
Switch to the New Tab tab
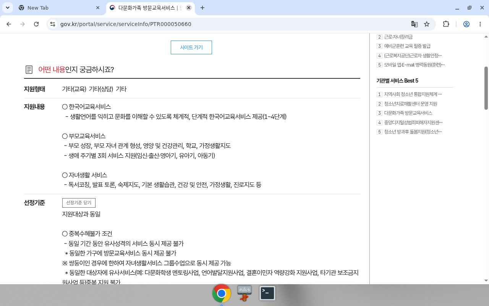(x=59, y=8)
